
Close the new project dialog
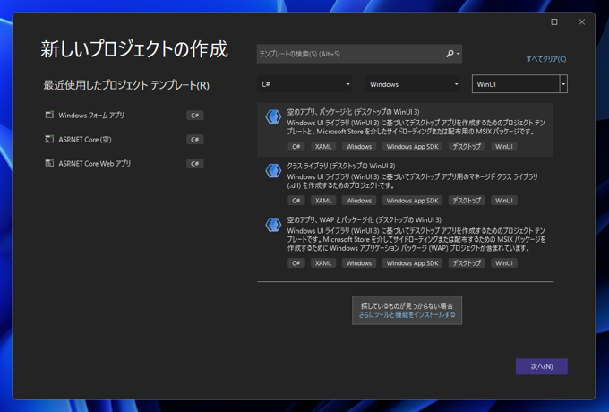point(582,22)
